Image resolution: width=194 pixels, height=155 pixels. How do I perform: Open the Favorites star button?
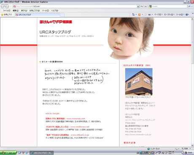pos(6,14)
